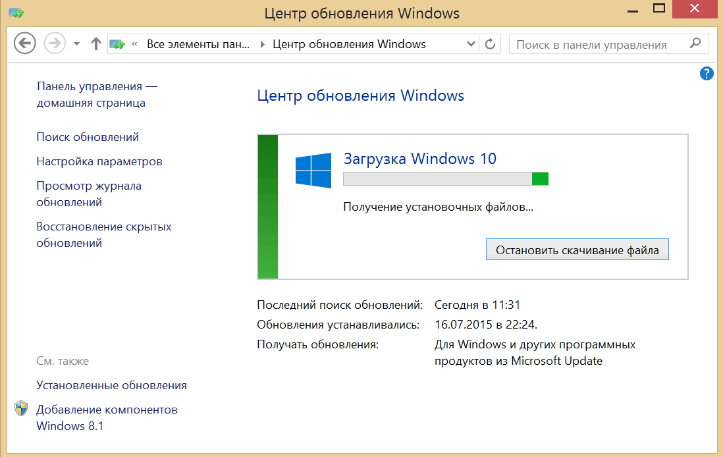Open help with the blue question mark
Screen dimensions: 723x457
click(707, 73)
